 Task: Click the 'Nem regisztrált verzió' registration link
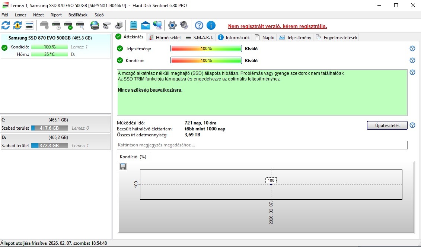278,26
